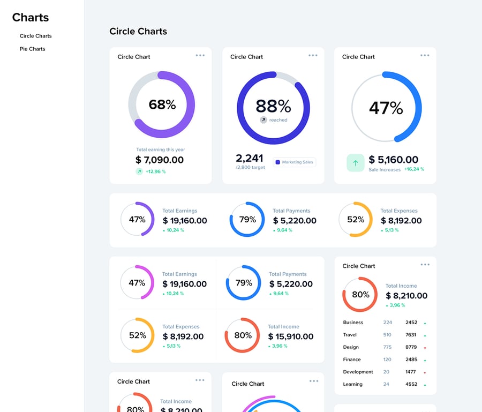
Task: Click the red trend triangle in Design row
Action: pyautogui.click(x=425, y=348)
